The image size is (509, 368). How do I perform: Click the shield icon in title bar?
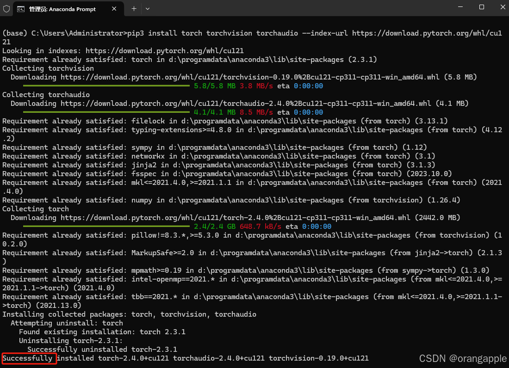(x=6, y=9)
